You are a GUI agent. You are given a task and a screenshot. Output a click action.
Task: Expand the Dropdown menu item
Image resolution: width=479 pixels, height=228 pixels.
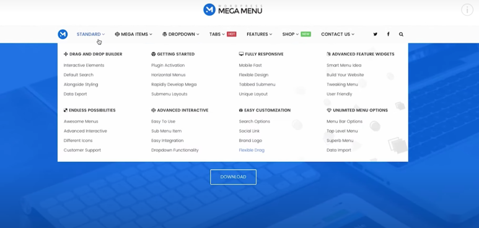(181, 34)
